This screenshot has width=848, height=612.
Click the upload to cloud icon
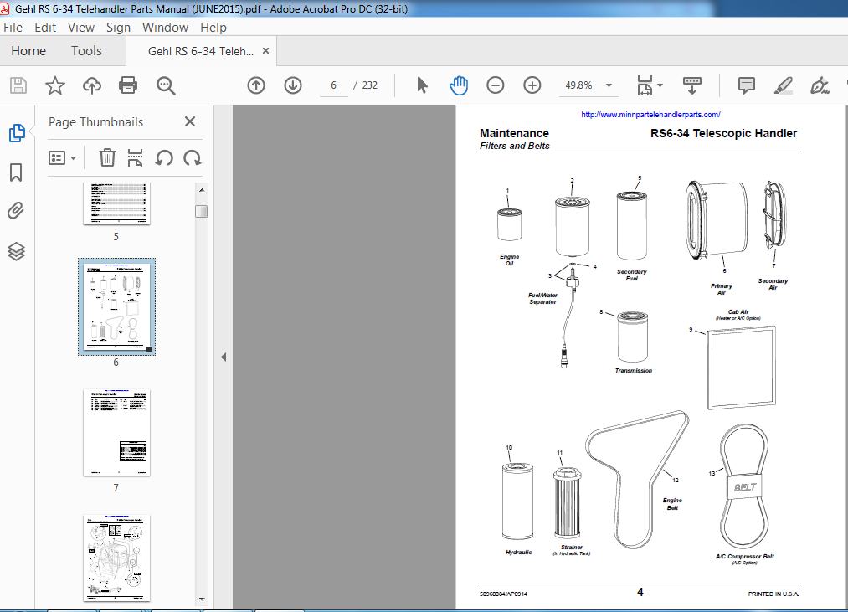click(92, 85)
